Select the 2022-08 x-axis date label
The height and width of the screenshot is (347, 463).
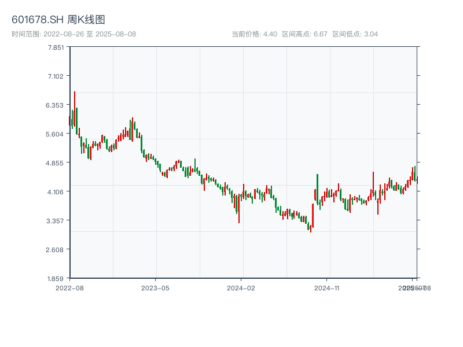(x=69, y=287)
